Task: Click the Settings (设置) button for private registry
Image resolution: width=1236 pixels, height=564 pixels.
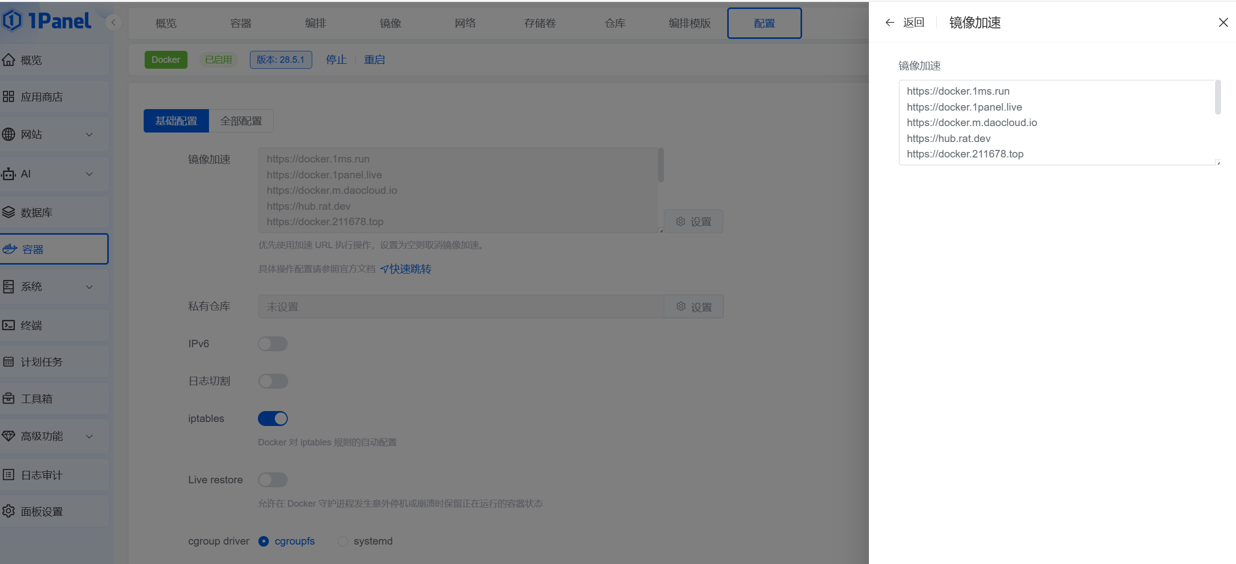Action: coord(693,307)
